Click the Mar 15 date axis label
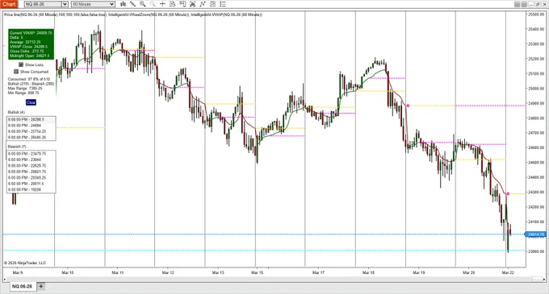The height and width of the screenshot is (294, 549). coord(257,273)
